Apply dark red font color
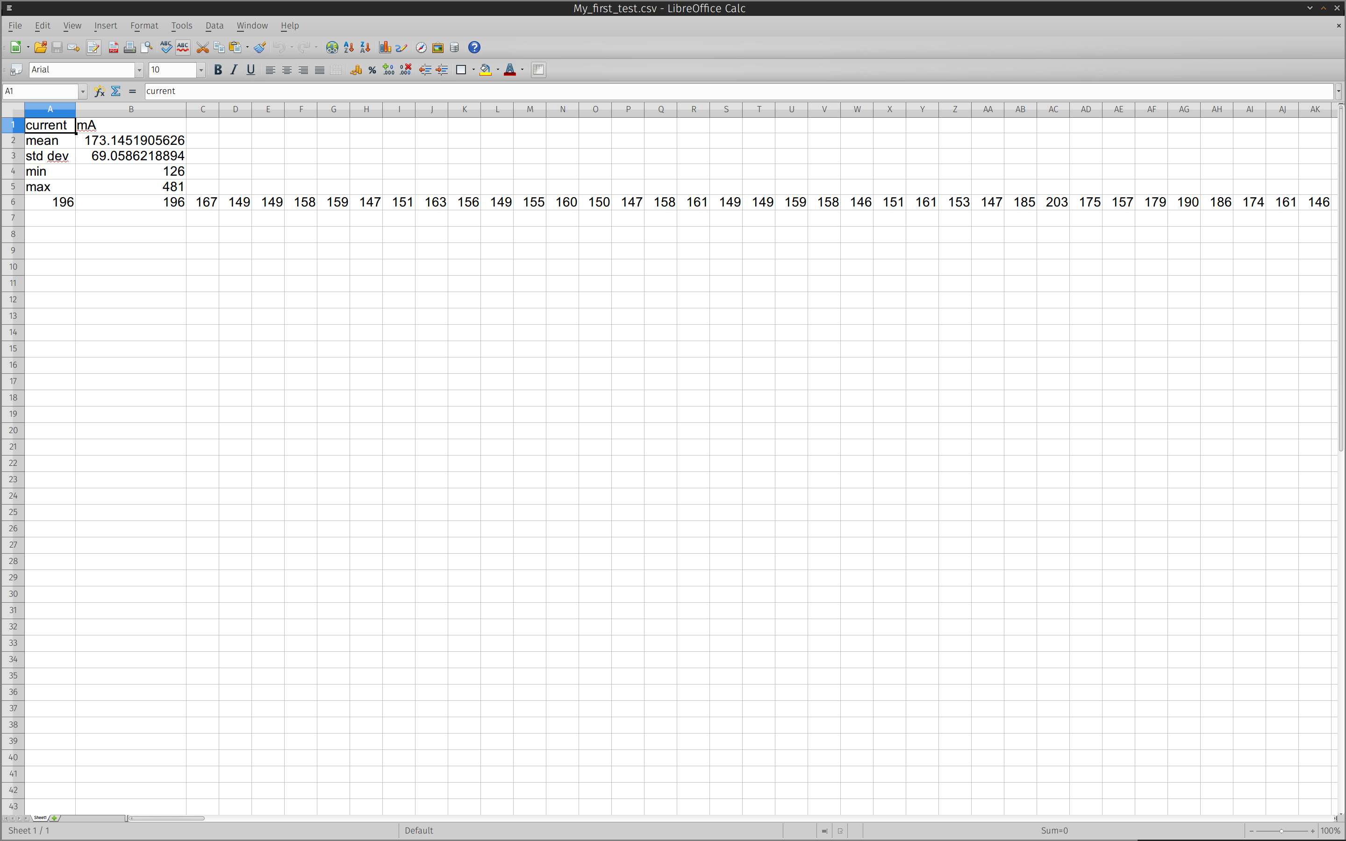 (510, 70)
